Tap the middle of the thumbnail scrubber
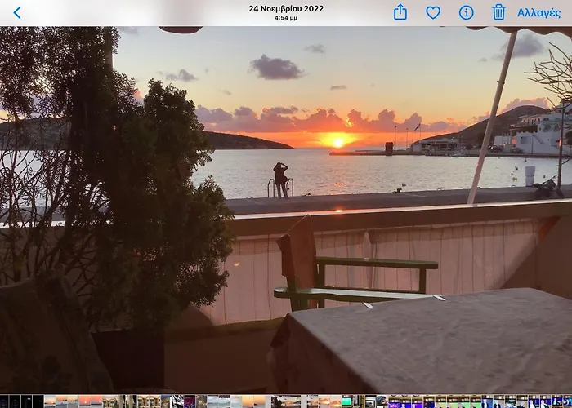The width and height of the screenshot is (572, 408). 286,401
